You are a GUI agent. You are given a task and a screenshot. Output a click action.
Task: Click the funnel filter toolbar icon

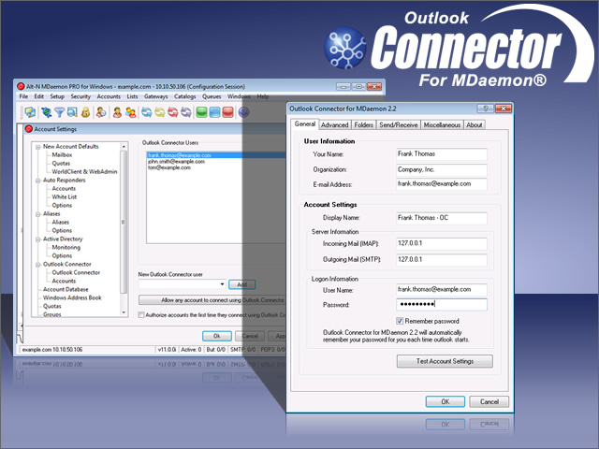pyautogui.click(x=57, y=112)
